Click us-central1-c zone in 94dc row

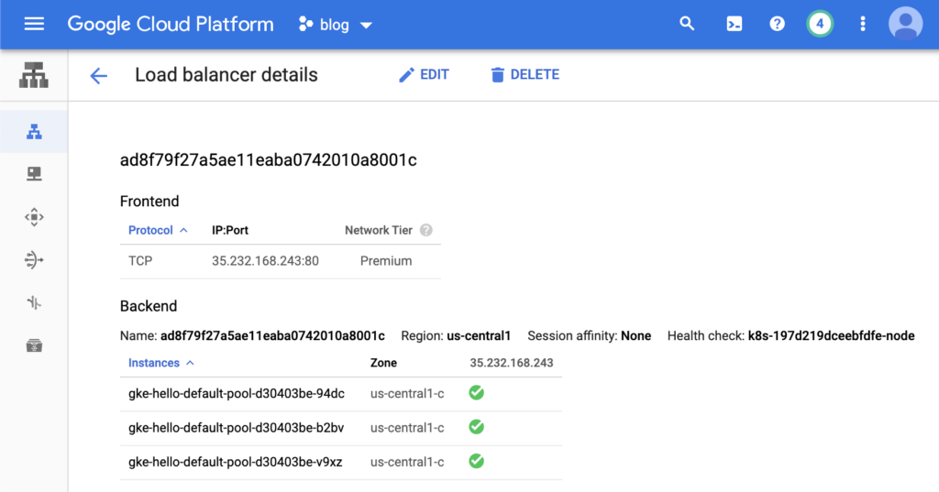[x=407, y=394]
